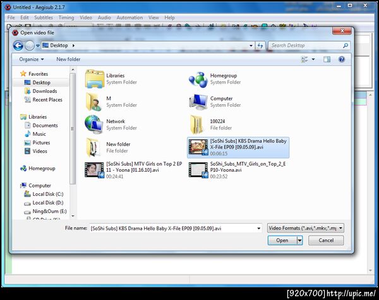Select the Homegroup system folder icon
This screenshot has height=300, width=379.
198,80
